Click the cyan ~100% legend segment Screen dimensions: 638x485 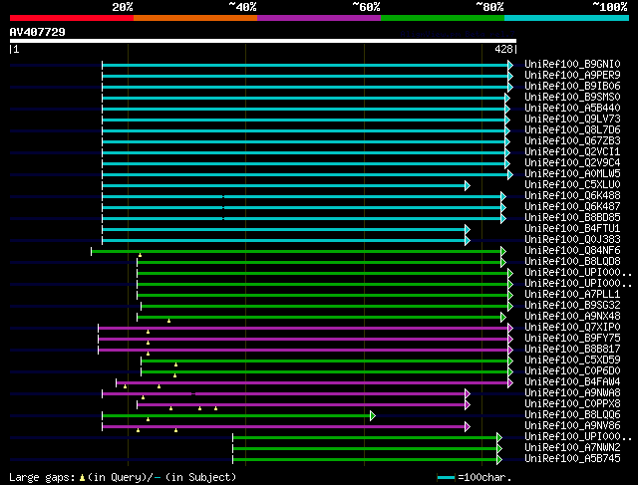[566, 18]
